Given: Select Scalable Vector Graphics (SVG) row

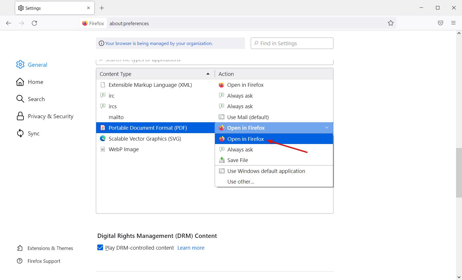Looking at the screenshot, I should [155, 139].
